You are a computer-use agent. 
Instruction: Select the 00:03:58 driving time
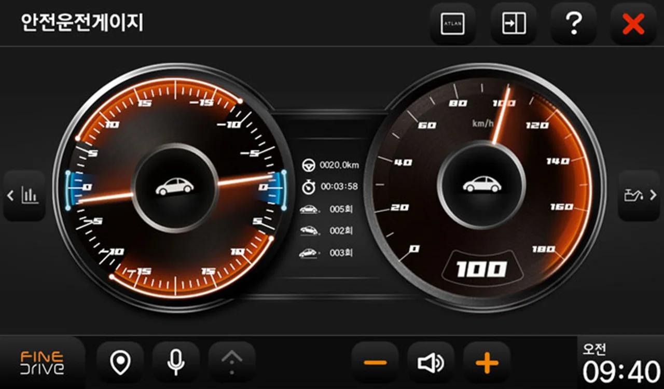tap(339, 186)
